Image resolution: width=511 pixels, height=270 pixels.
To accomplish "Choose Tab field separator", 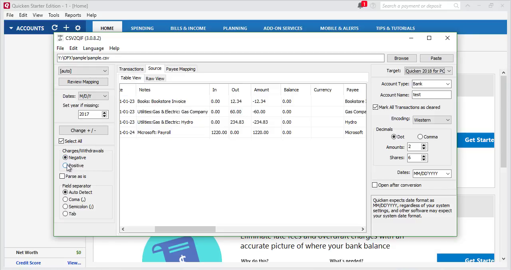I will pyautogui.click(x=65, y=214).
